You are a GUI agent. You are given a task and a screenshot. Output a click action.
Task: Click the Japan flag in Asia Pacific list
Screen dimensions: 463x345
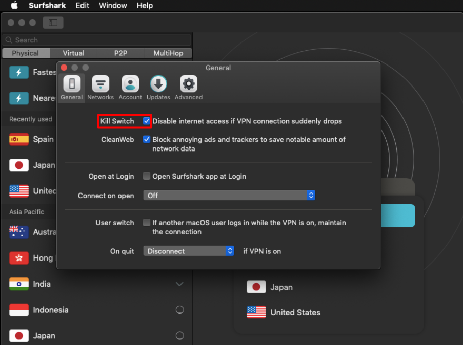19,336
